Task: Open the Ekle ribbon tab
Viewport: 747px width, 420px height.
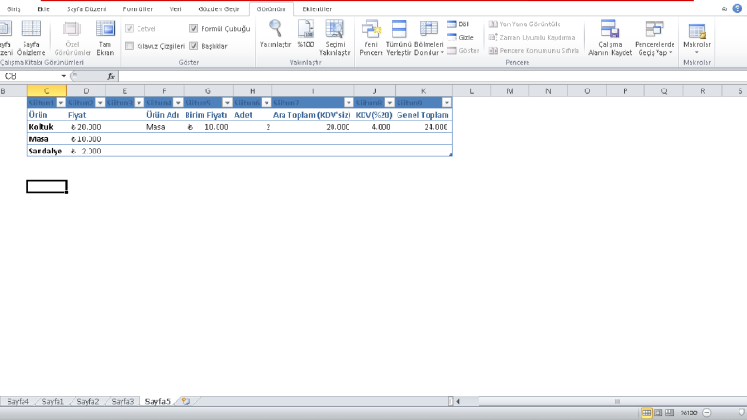Action: (x=43, y=9)
